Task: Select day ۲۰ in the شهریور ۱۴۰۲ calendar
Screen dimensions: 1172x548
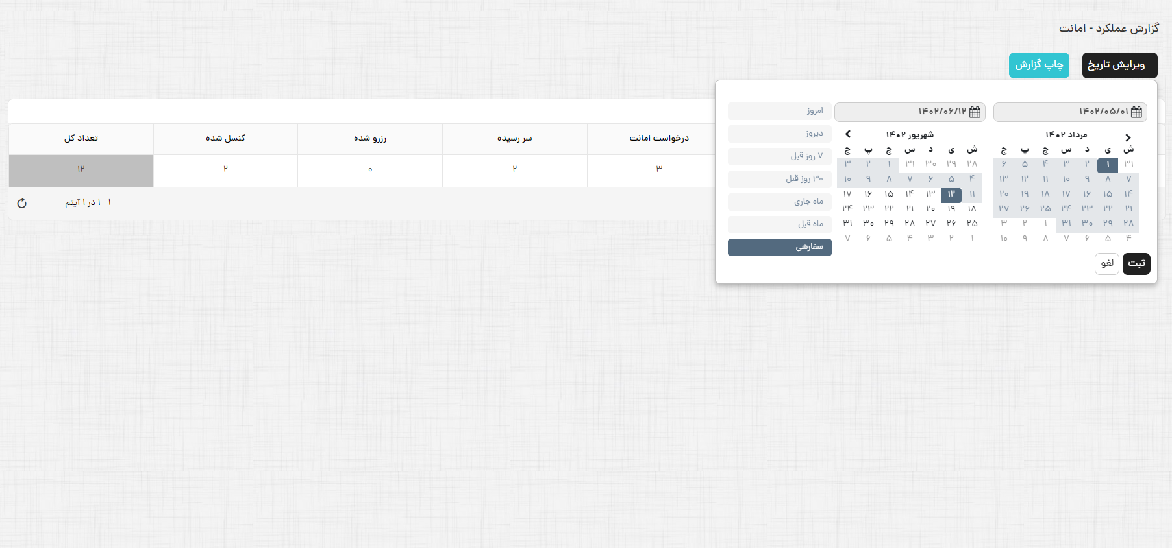Action: [930, 209]
